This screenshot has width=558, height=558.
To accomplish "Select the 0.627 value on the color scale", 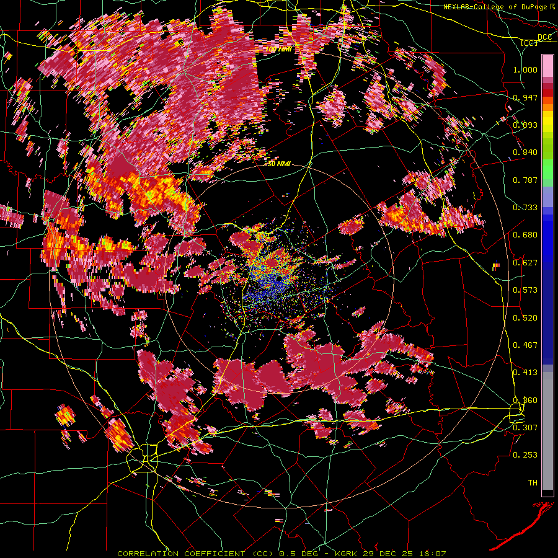I will pos(525,263).
